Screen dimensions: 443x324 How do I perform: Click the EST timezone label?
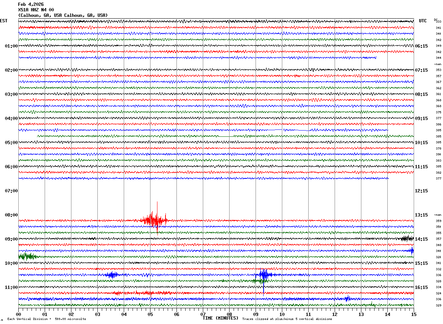(x=4, y=21)
